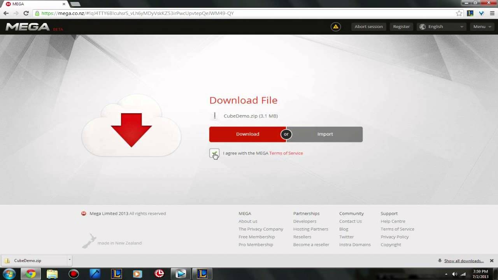498x280 pixels.
Task: Click the yellow warning triangle icon
Action: [x=335, y=26]
